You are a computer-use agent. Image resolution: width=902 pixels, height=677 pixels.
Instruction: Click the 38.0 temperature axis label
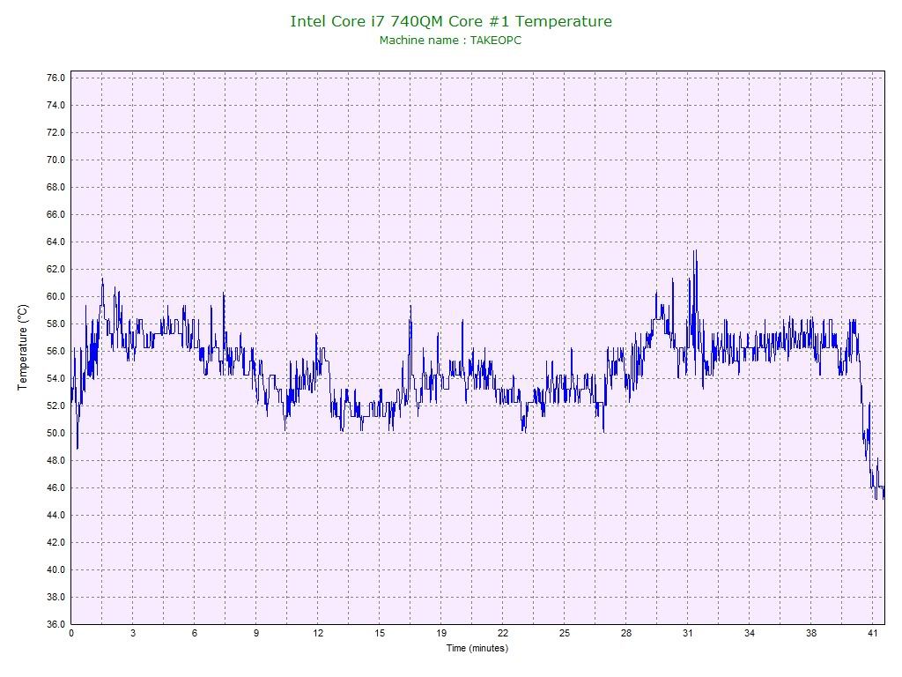pyautogui.click(x=55, y=598)
